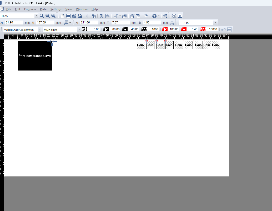Open the Wood\FabAcademy26 material group dropdown
272x211 pixels.
[40, 29]
